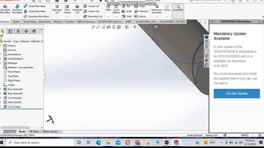Switch to the Sheet Metal tab
The width and height of the screenshot is (264, 148).
[29, 22]
